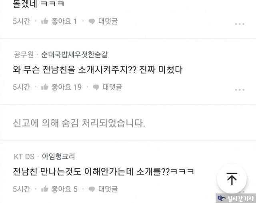Click the hidden comment notice 신고에 의해 숨김
The height and width of the screenshot is (203, 256).
pos(79,123)
